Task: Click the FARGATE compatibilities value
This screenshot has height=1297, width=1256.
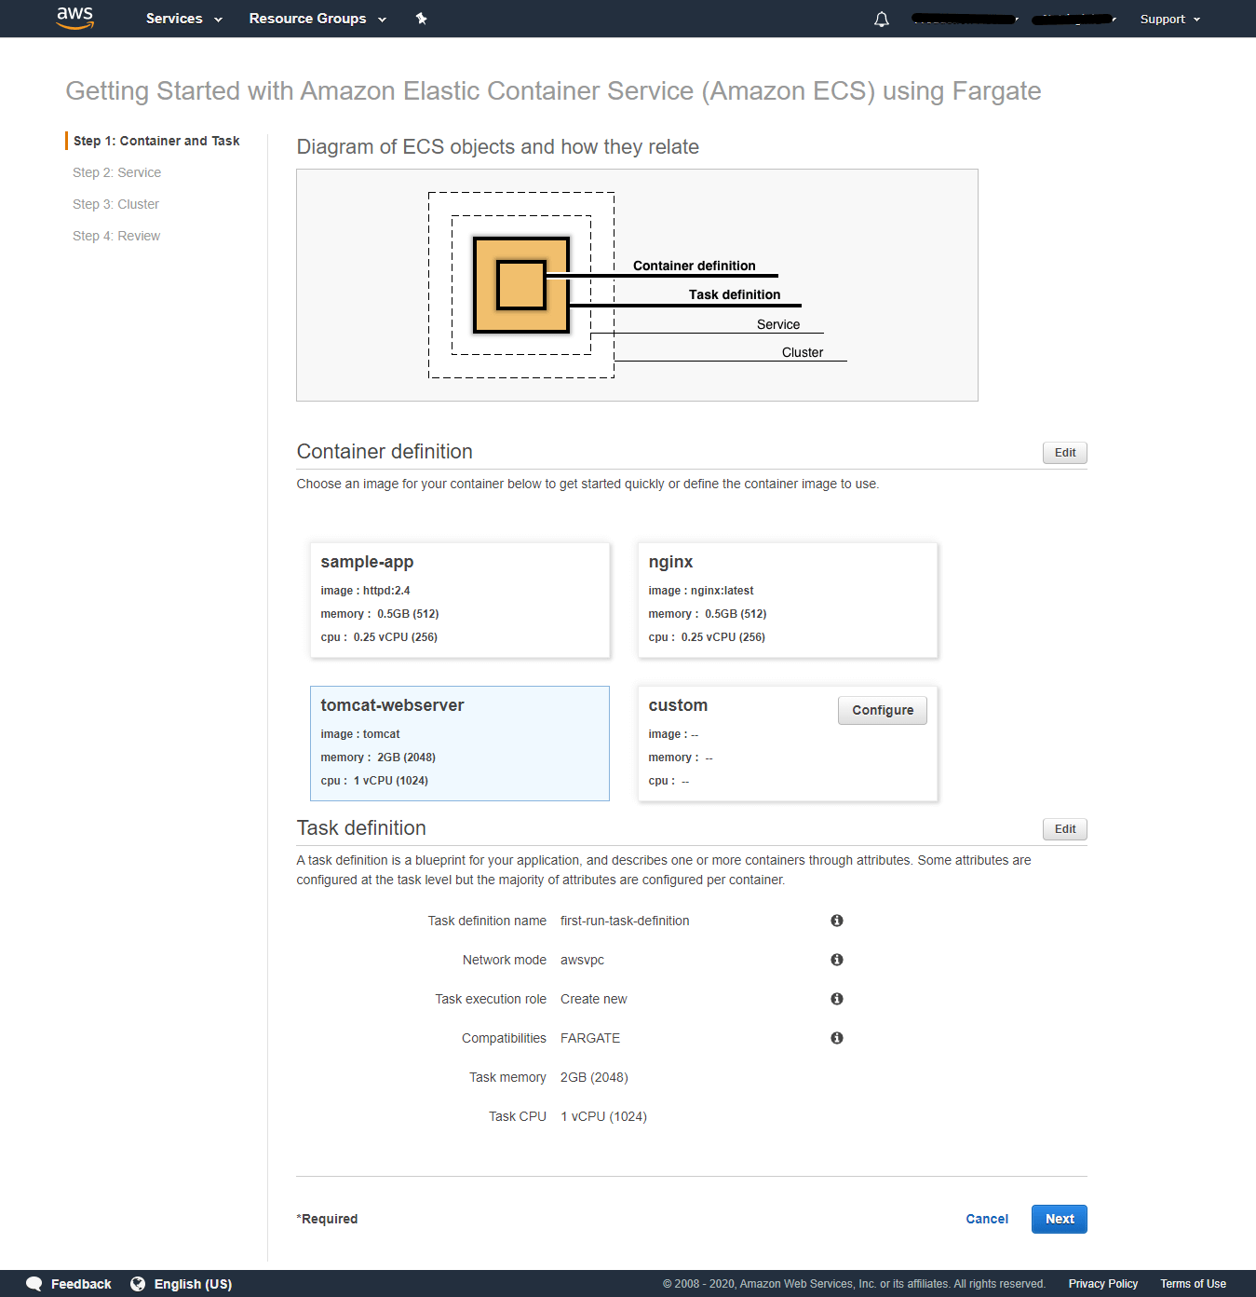Action: tap(590, 1038)
